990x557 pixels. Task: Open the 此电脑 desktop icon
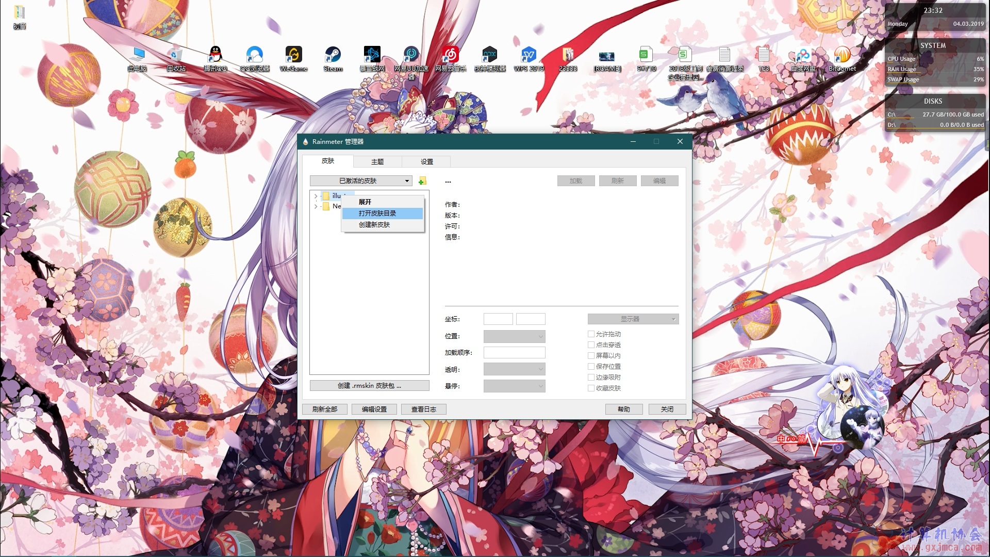click(x=137, y=59)
